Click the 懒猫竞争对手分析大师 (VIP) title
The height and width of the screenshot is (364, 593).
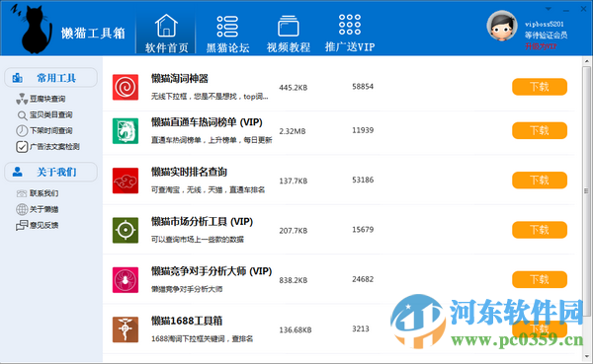212,271
